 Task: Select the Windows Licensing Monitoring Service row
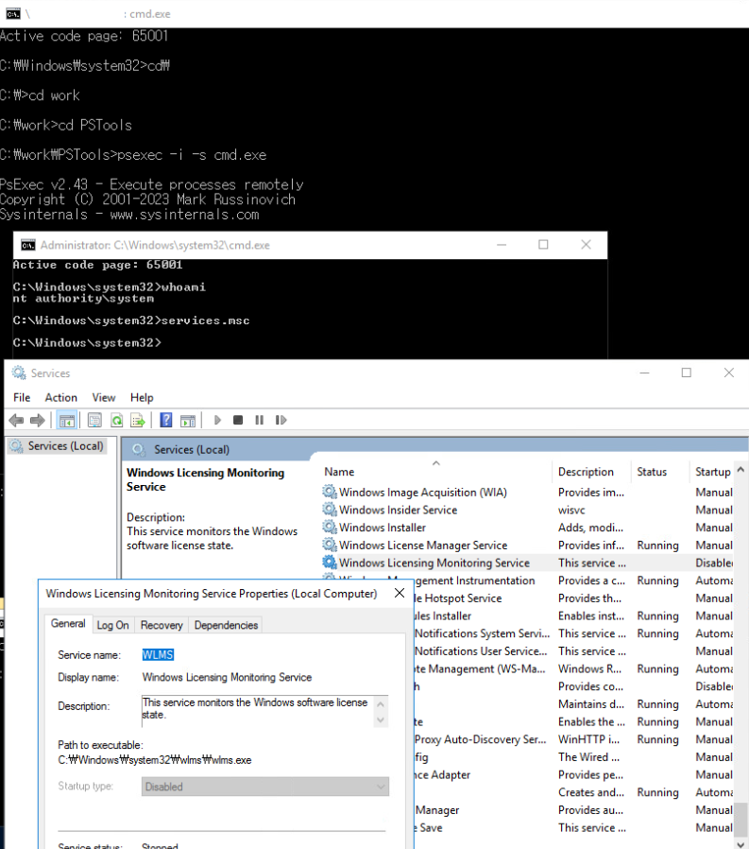coord(527,562)
